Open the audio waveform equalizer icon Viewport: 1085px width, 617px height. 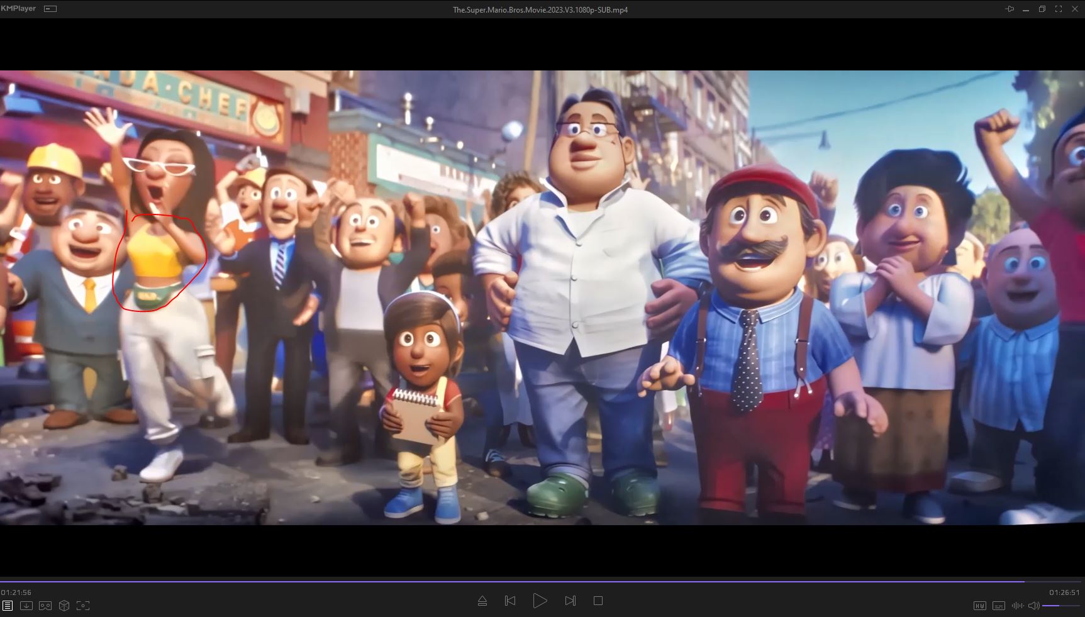(x=1017, y=606)
